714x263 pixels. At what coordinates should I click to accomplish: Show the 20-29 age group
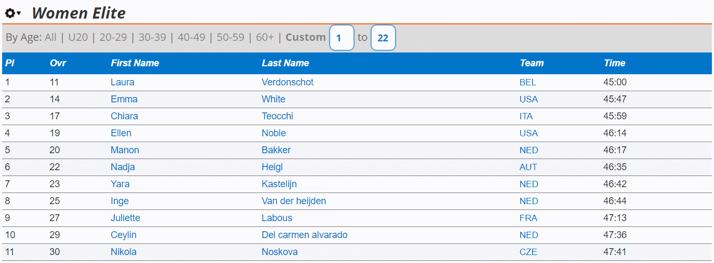pos(113,38)
